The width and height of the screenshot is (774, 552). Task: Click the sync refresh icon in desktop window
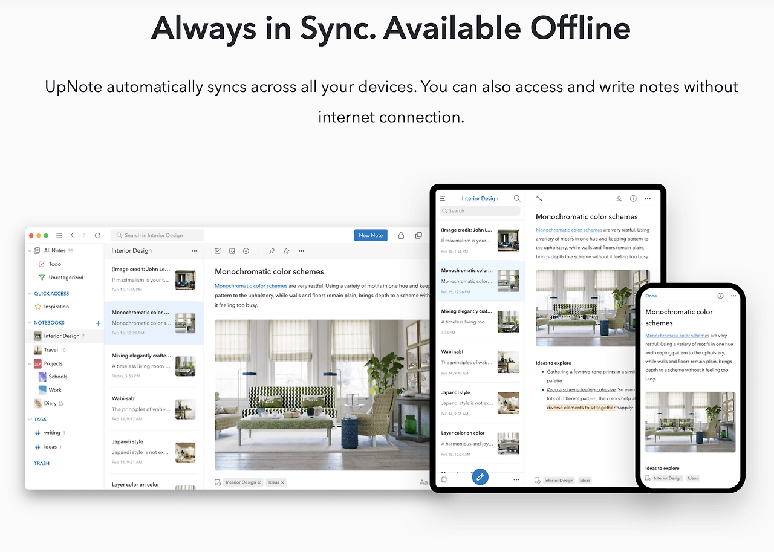tap(97, 235)
